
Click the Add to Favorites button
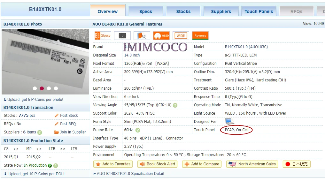[113, 164]
